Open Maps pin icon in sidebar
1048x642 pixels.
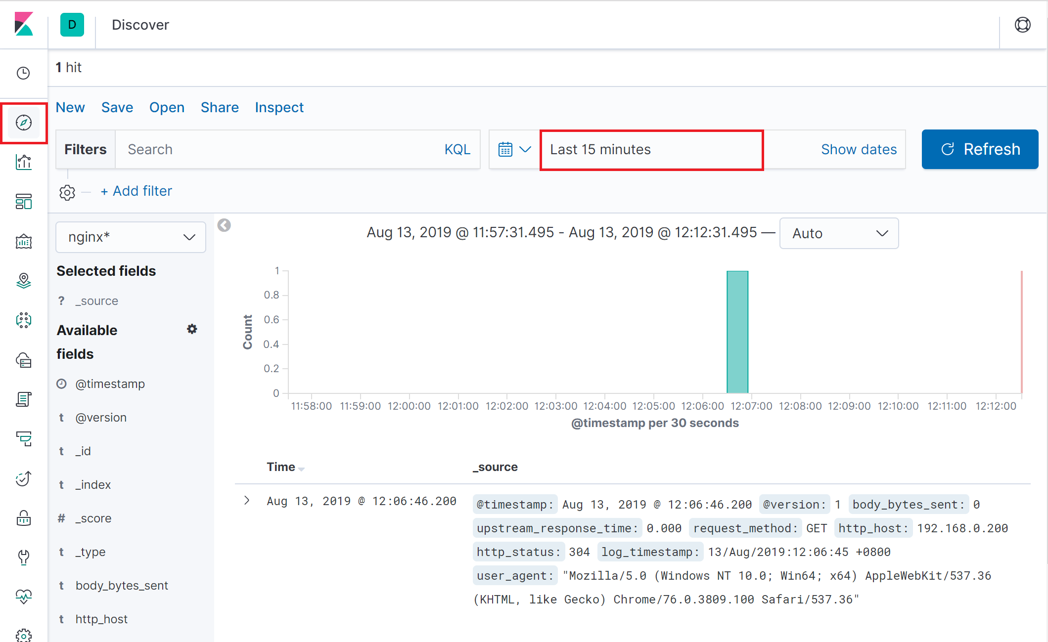[x=24, y=281]
